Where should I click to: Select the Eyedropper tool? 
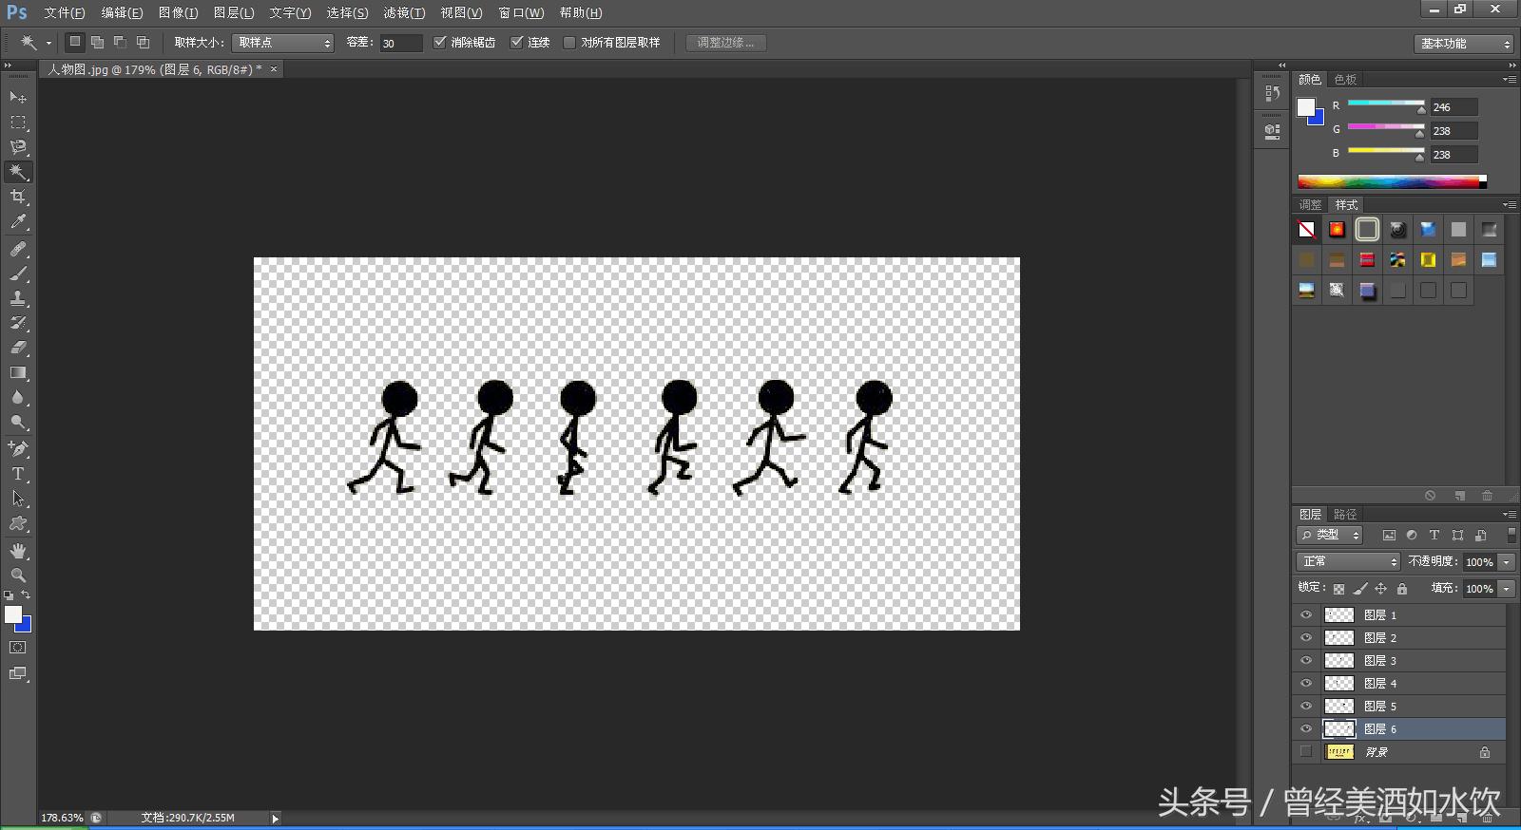point(18,222)
